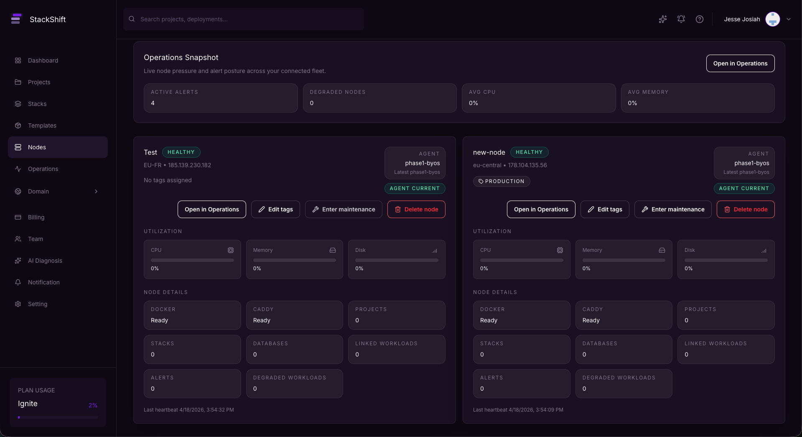Click the help question mark icon
This screenshot has height=437, width=802.
coord(699,19)
